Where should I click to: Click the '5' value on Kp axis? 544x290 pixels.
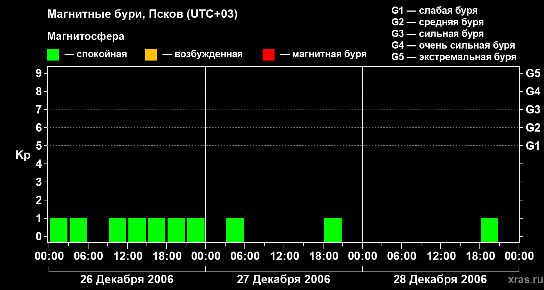click(x=40, y=146)
